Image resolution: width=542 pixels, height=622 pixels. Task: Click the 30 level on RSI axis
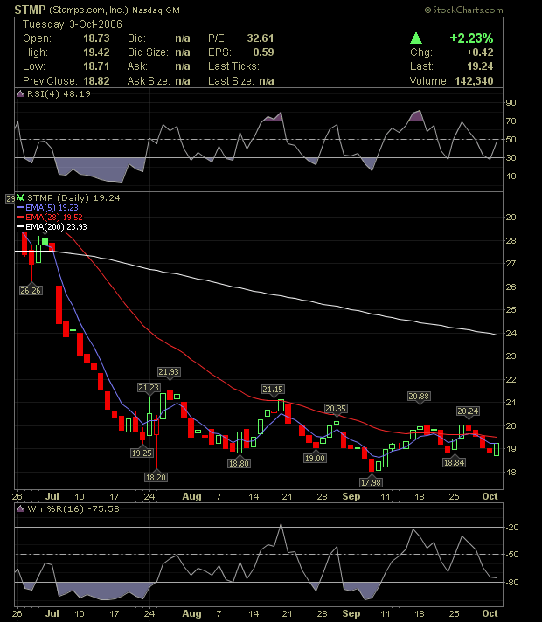511,157
